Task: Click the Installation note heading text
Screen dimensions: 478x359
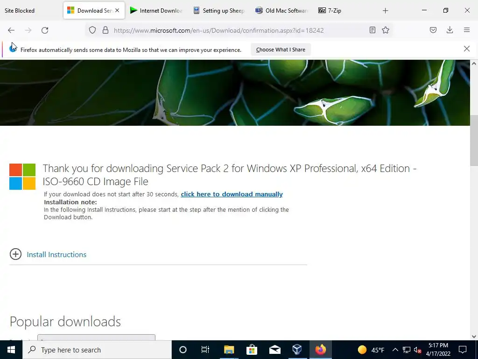Action: coord(70,202)
